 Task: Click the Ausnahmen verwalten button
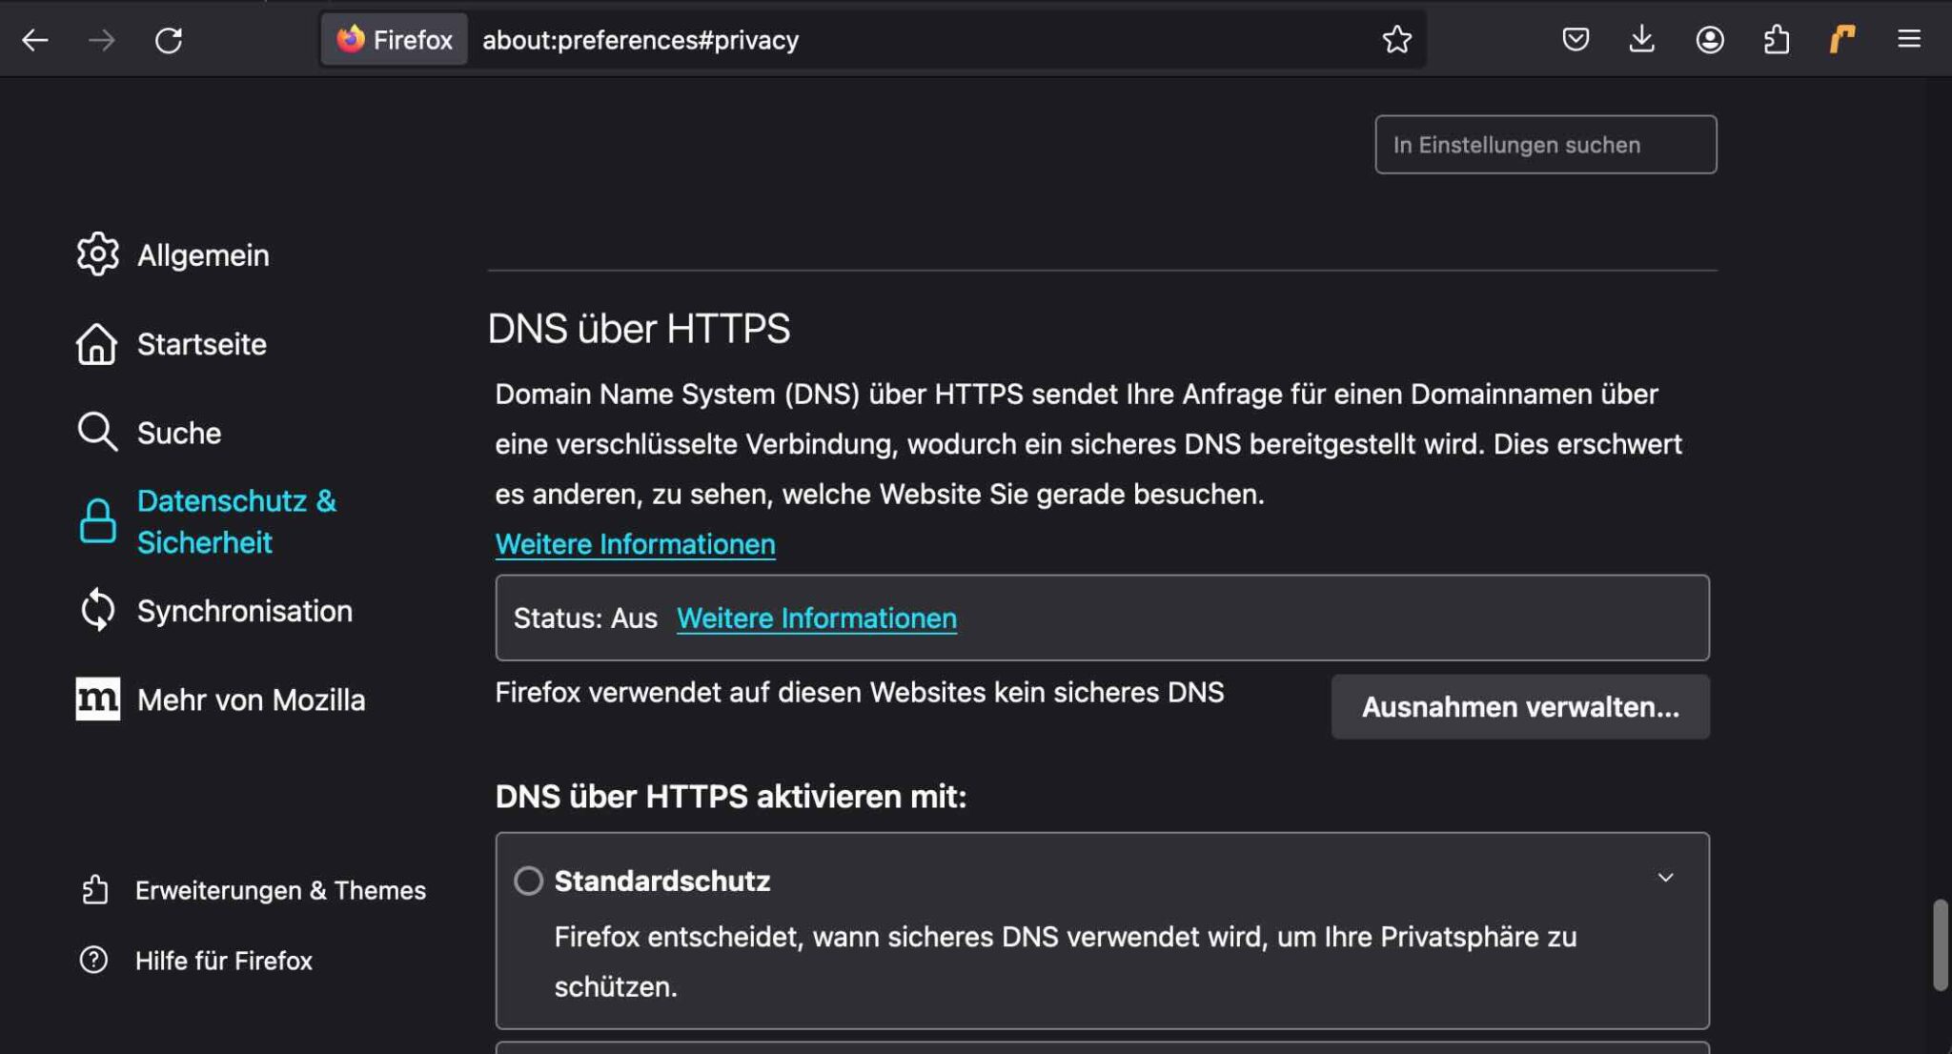[1519, 706]
